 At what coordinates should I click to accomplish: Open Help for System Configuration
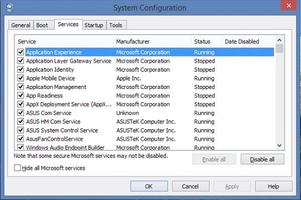click(x=273, y=186)
